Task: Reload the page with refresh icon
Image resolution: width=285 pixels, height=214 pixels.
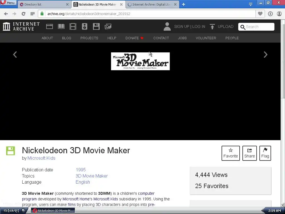Action: (x=23, y=14)
